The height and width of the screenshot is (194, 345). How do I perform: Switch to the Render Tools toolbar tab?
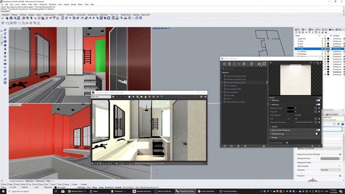pos(126,15)
